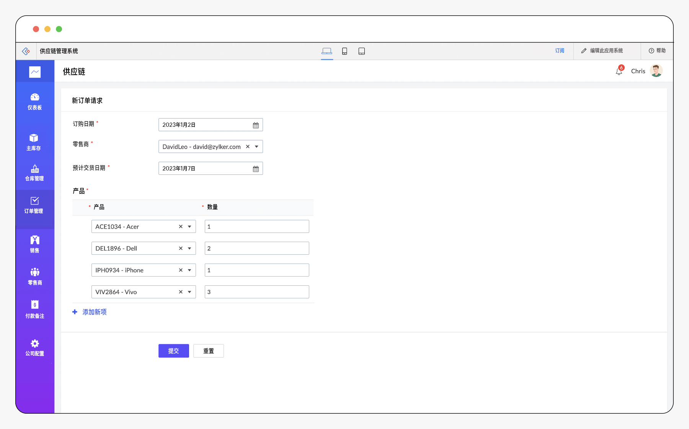
Task: Click the 数量 column header
Action: click(x=212, y=207)
